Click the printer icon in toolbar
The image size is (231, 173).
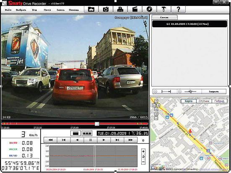(120, 9)
